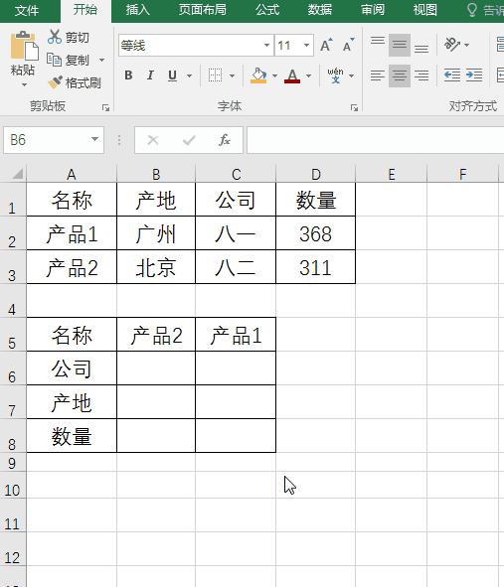This screenshot has width=504, height=587.
Task: Select cell containing 311
Action: [x=315, y=267]
